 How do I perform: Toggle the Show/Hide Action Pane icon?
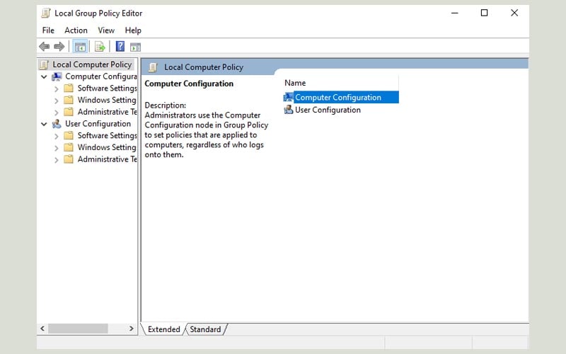135,47
